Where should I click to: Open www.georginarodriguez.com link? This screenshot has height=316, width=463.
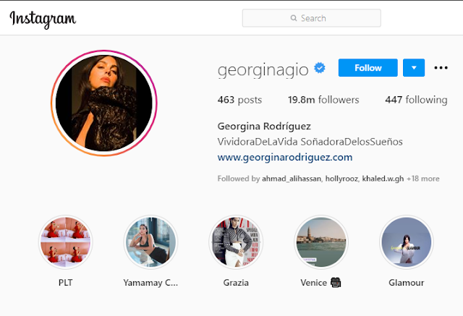pyautogui.click(x=285, y=157)
